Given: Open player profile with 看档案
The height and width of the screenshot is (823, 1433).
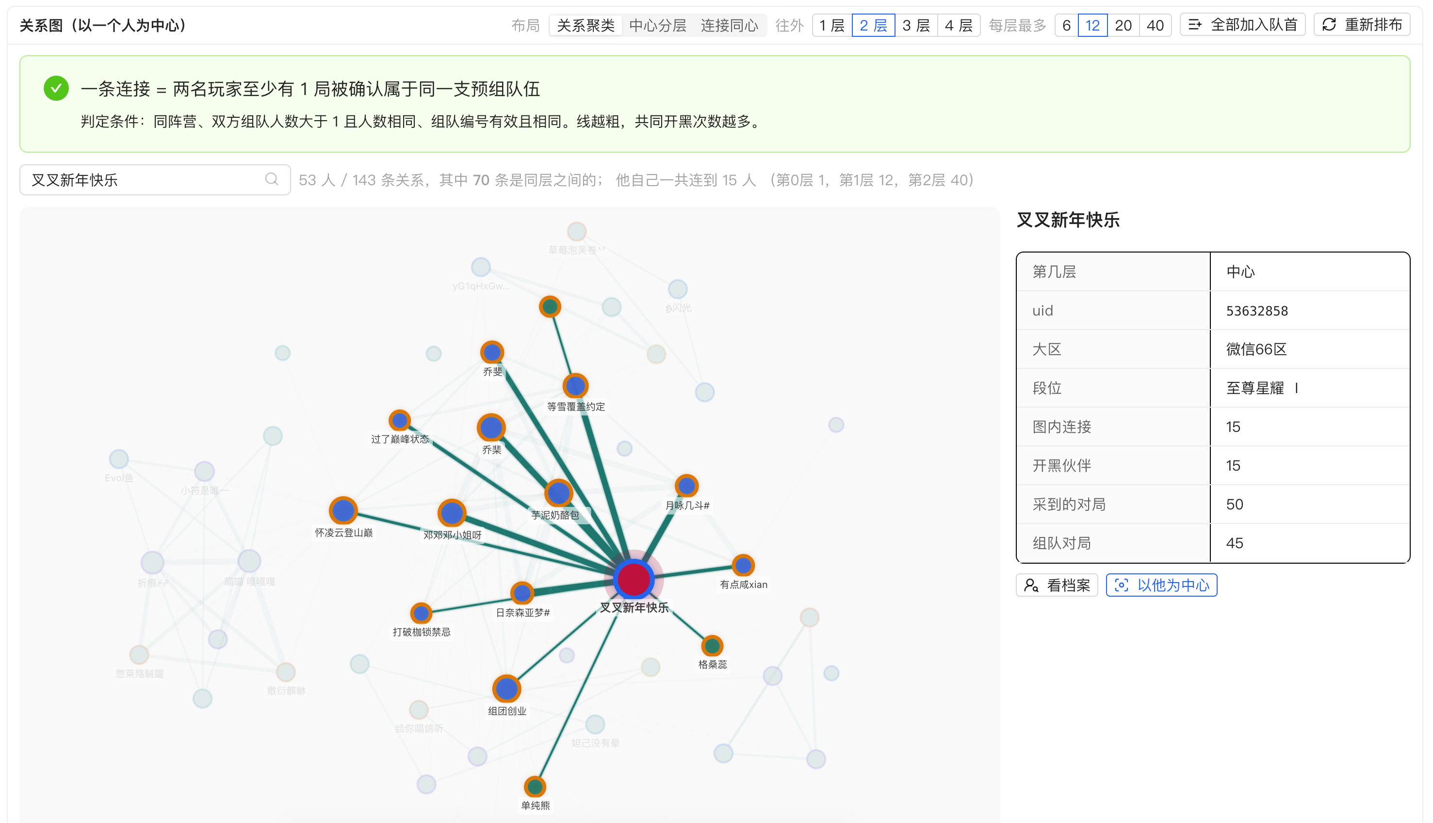Looking at the screenshot, I should pyautogui.click(x=1057, y=585).
